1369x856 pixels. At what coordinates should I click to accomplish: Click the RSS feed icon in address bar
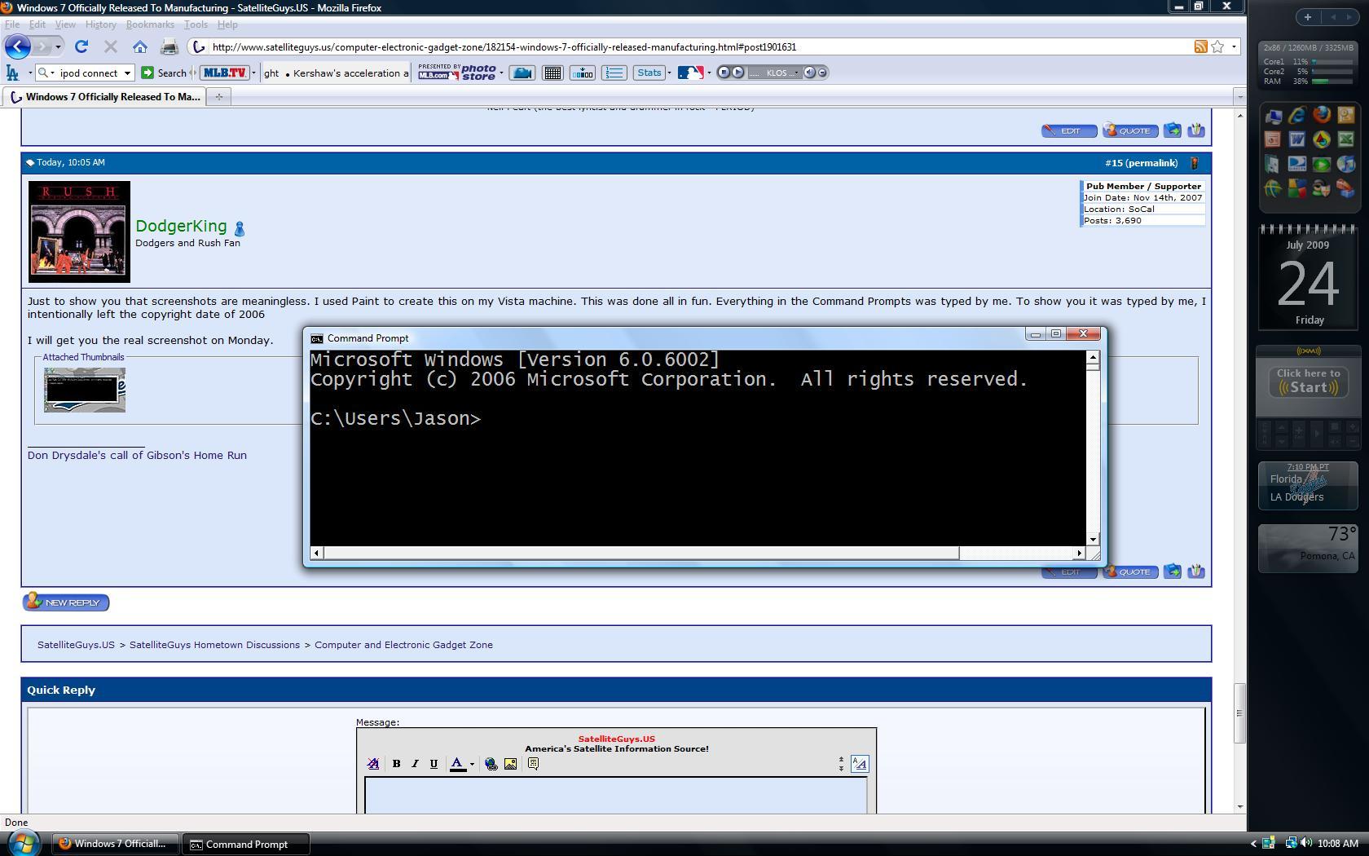tap(1200, 46)
